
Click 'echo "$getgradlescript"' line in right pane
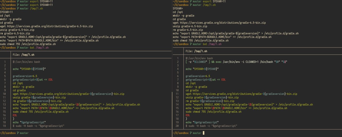203,122
